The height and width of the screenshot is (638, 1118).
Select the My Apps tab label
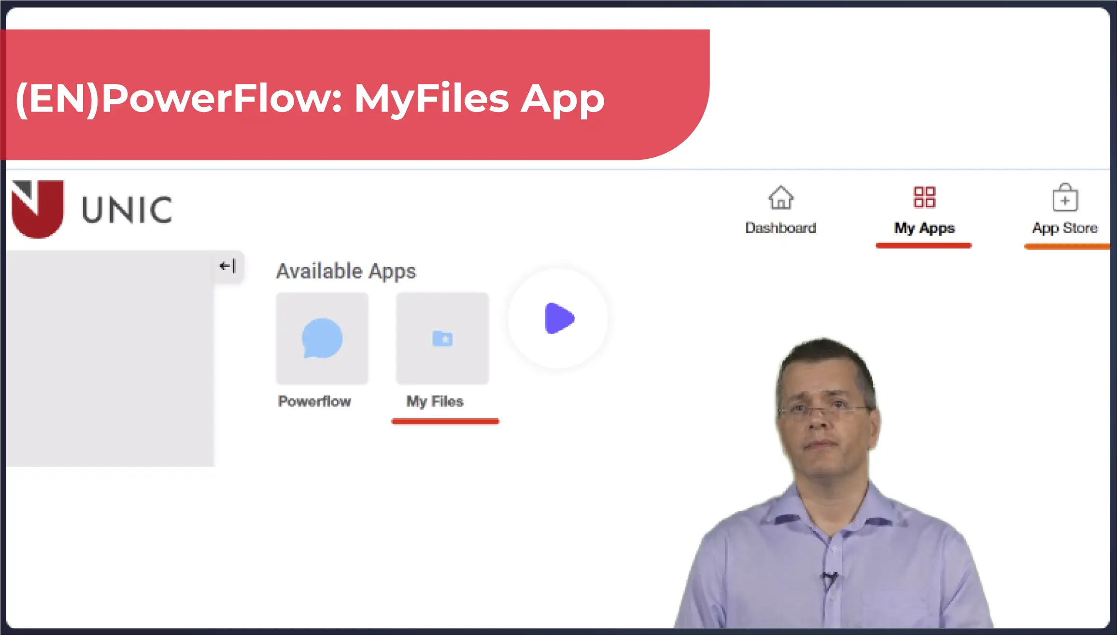click(924, 227)
